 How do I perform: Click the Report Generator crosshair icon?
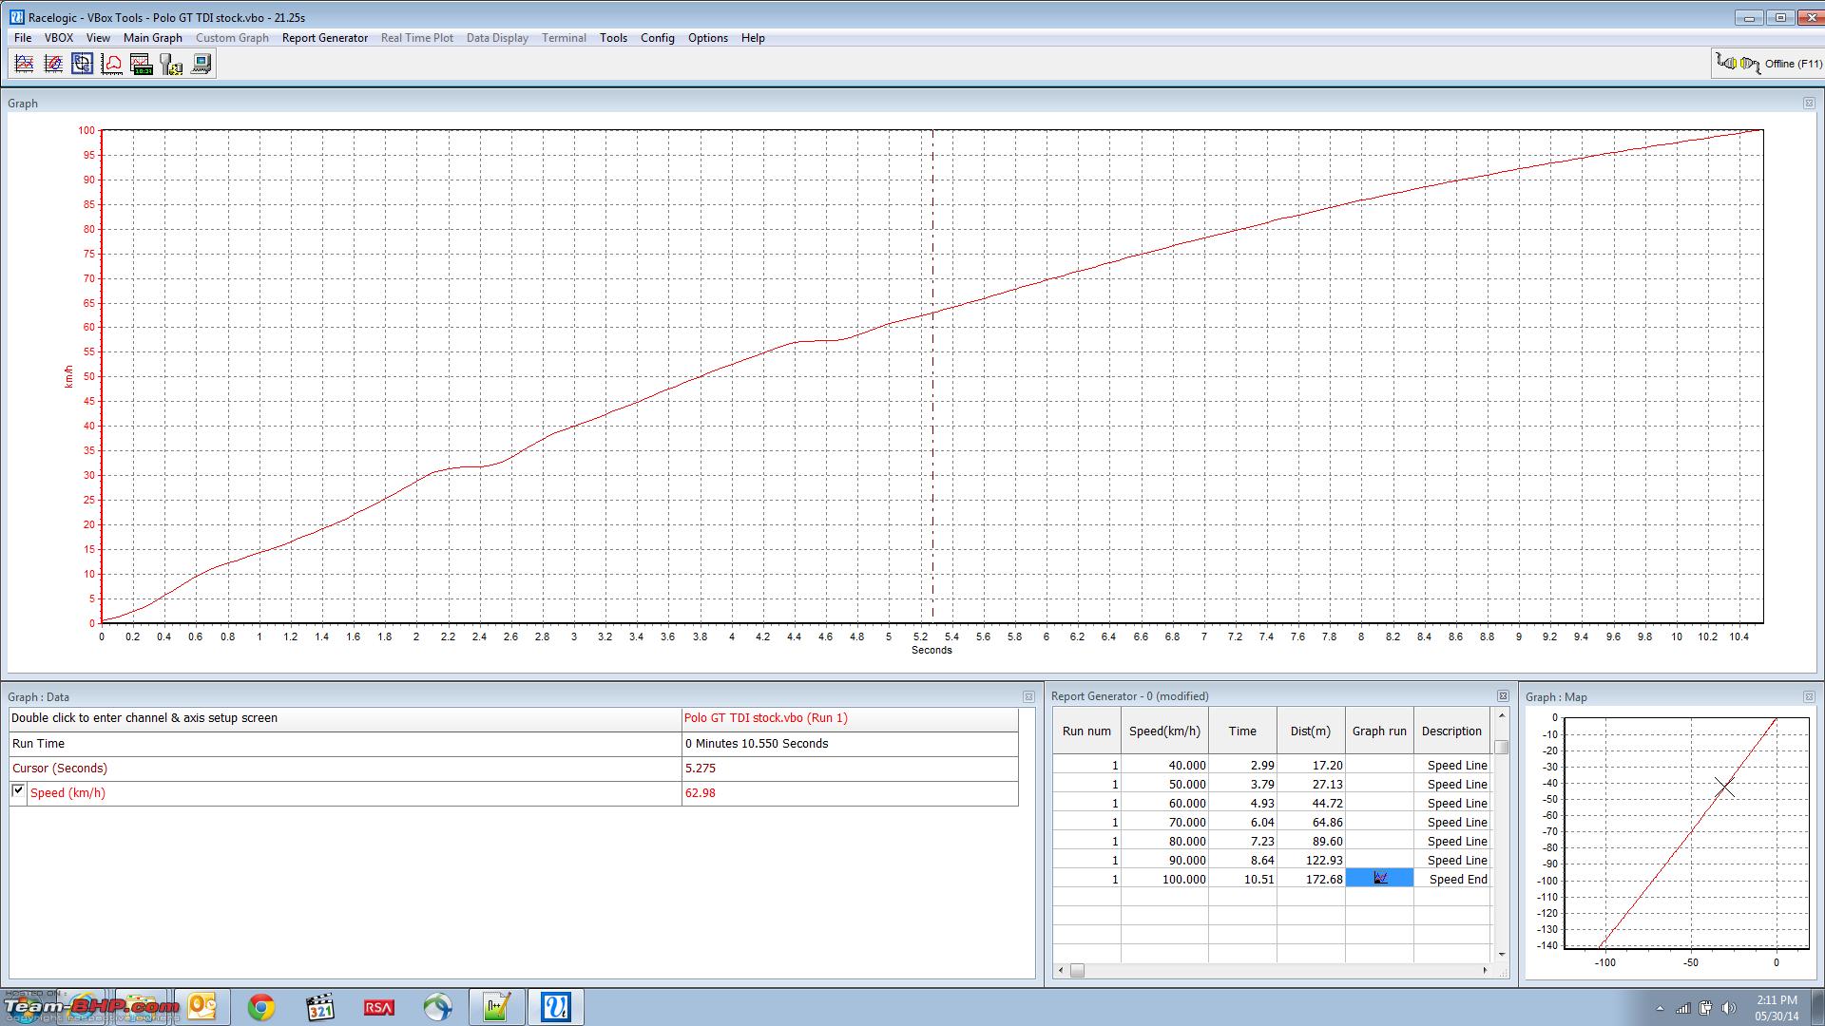pyautogui.click(x=83, y=64)
